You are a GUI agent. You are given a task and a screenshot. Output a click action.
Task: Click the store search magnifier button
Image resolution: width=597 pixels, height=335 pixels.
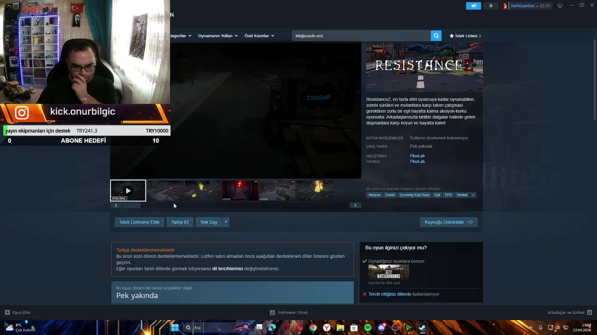tap(436, 36)
